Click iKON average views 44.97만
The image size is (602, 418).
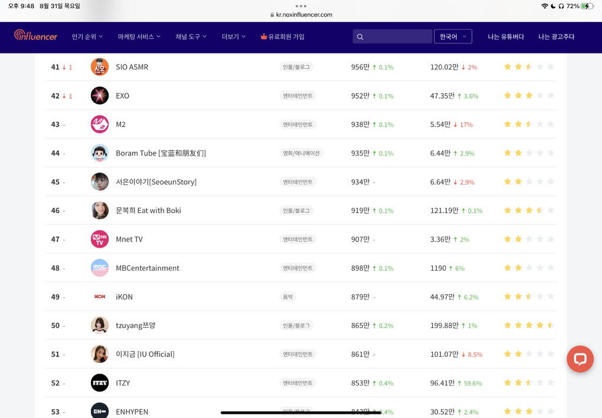click(442, 296)
